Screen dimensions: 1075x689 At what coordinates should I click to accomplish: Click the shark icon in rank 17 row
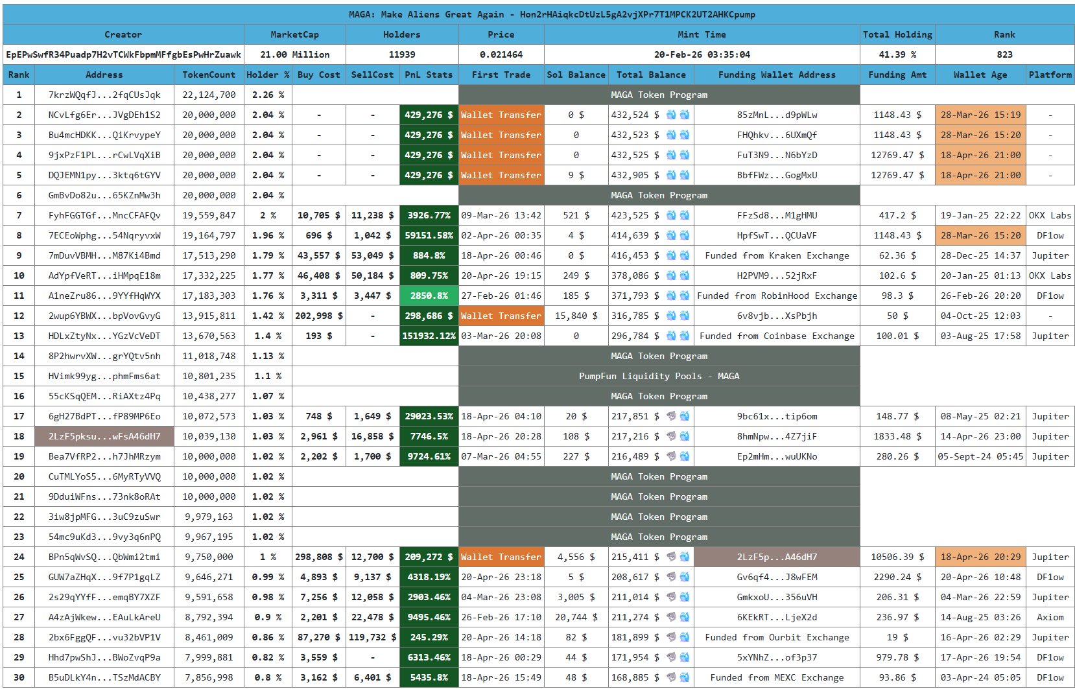click(x=671, y=416)
